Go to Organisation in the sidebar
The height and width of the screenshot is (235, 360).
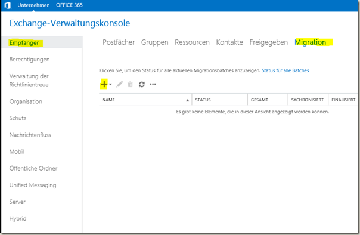[26, 101]
